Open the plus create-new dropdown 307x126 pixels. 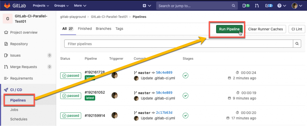point(147,6)
